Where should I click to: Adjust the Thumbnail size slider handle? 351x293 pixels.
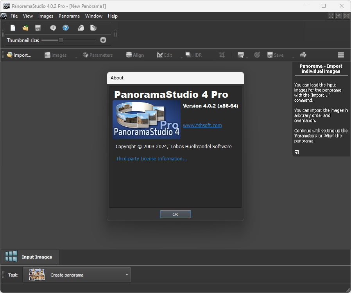coord(61,40)
